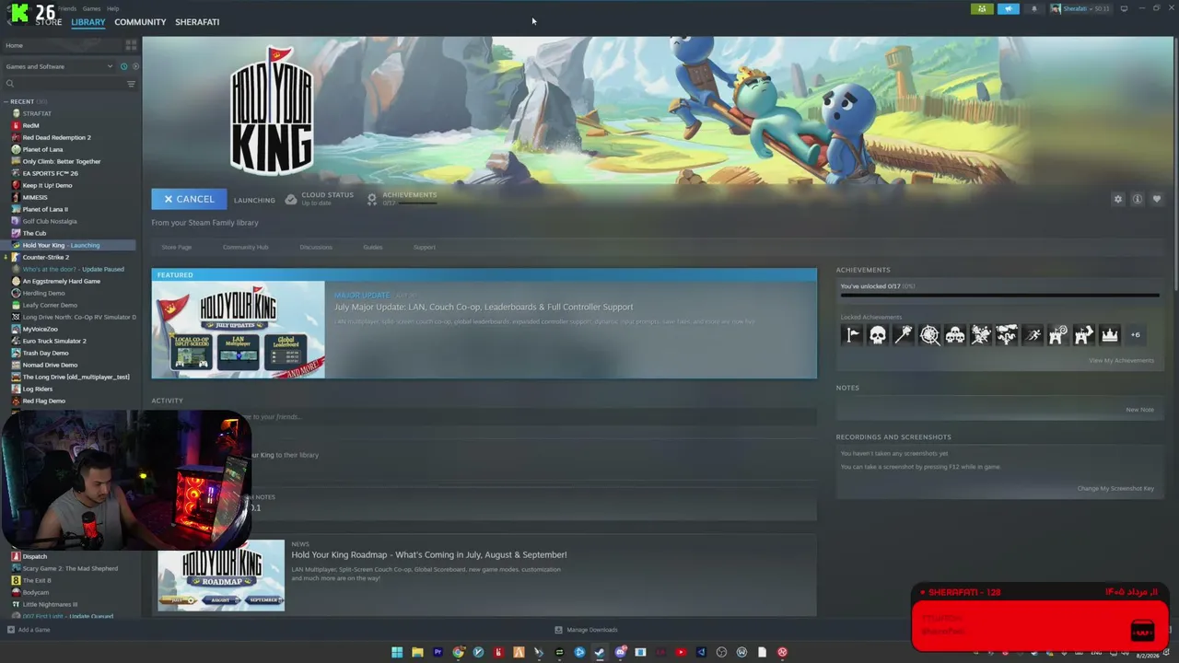This screenshot has height=663, width=1179.
Task: View the Achievements progress summary
Action: 402,198
